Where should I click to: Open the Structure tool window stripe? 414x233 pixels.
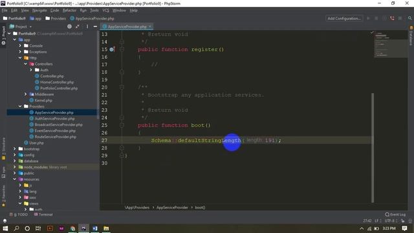3,148
